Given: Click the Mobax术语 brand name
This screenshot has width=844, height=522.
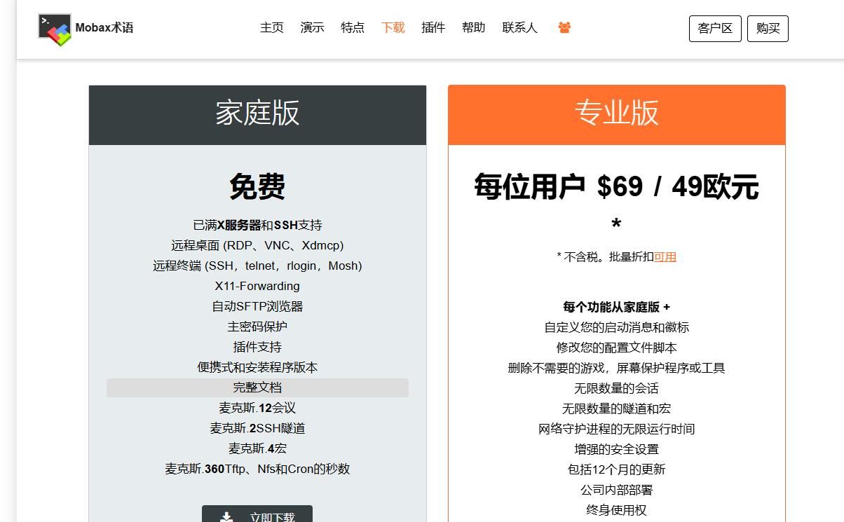Looking at the screenshot, I should (x=104, y=28).
